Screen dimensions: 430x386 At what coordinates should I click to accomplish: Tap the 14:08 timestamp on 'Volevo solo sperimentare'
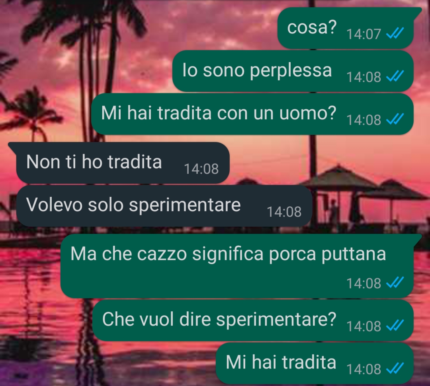tap(284, 212)
